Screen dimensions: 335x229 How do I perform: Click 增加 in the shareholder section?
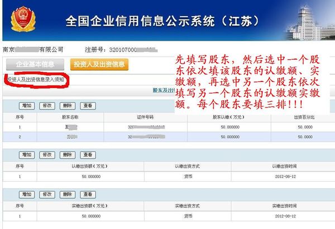pyautogui.click(x=27, y=105)
